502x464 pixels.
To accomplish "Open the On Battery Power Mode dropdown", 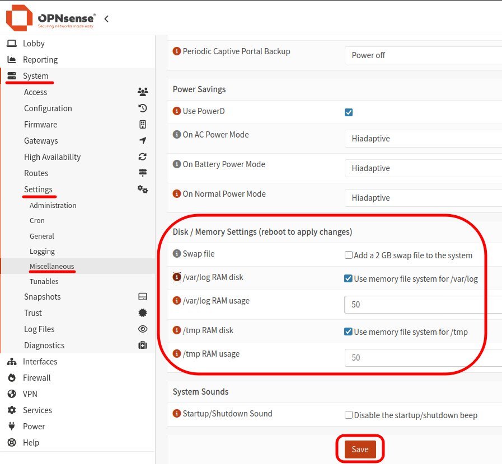I will coord(423,168).
